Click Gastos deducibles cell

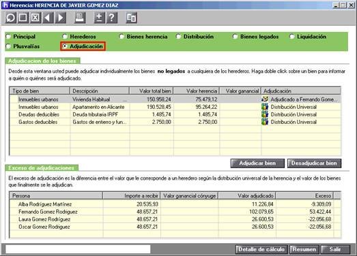coord(38,122)
